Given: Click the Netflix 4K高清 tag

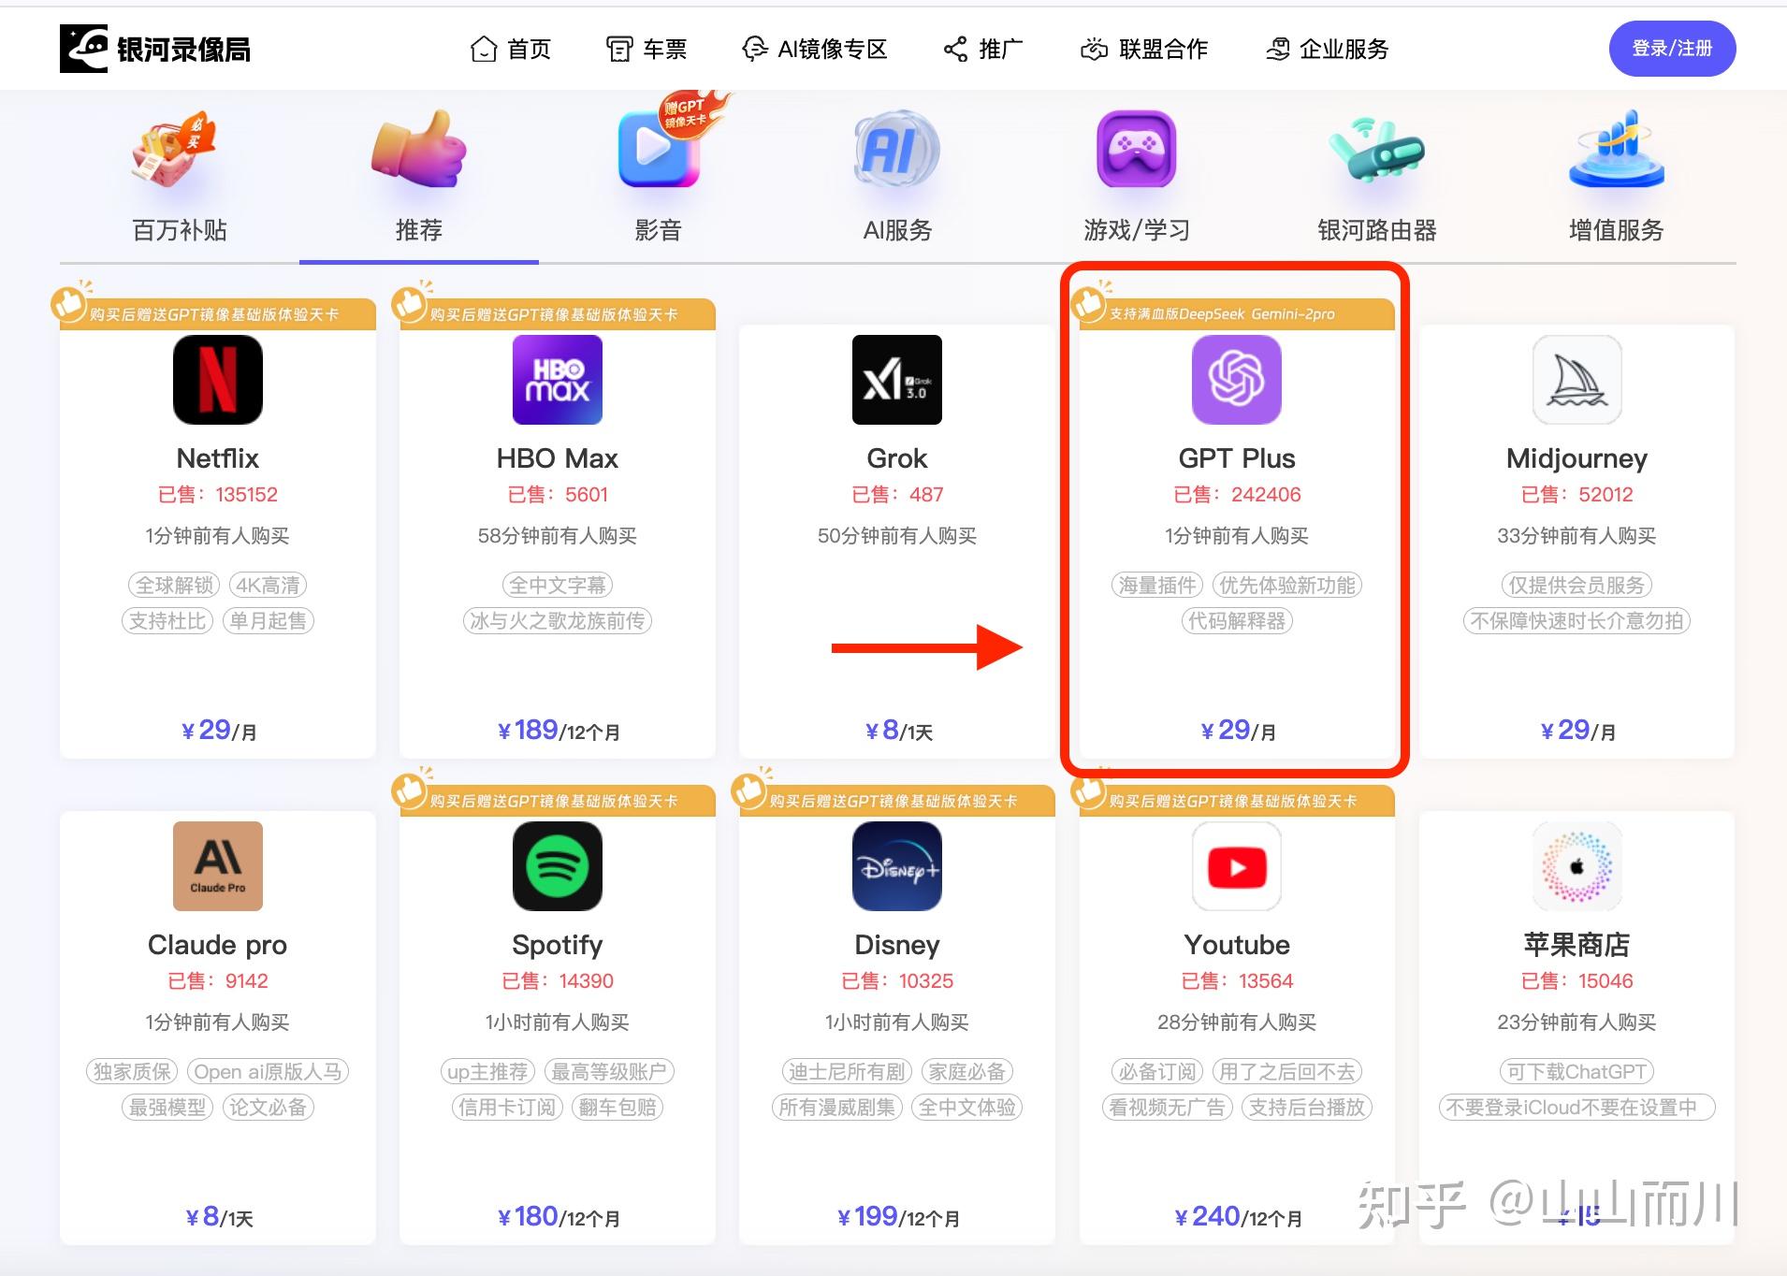Looking at the screenshot, I should [x=268, y=586].
